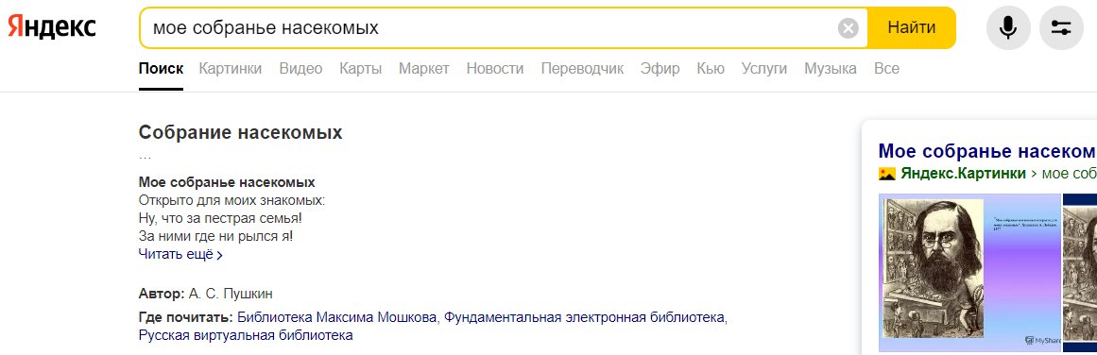Open the Музыка tab
1097x355 pixels.
[831, 69]
